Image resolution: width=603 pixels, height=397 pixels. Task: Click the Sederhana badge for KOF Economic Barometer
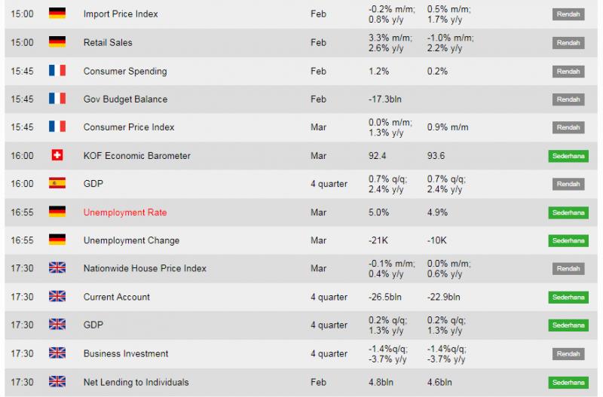[x=568, y=156]
